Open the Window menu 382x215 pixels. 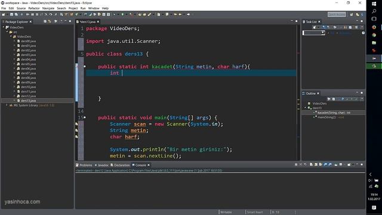pos(94,8)
